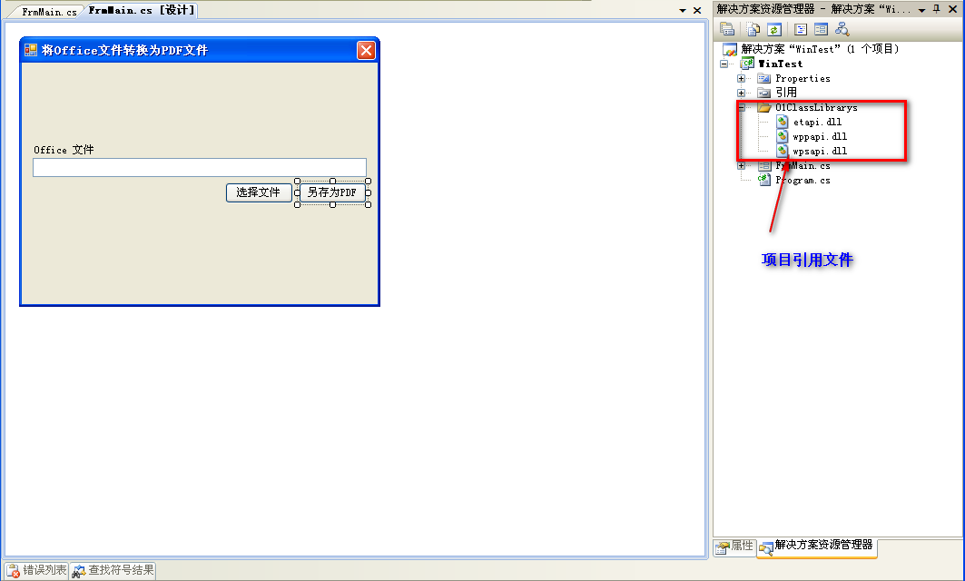The height and width of the screenshot is (581, 965).
Task: Expand the 引用 node
Action: [741, 94]
